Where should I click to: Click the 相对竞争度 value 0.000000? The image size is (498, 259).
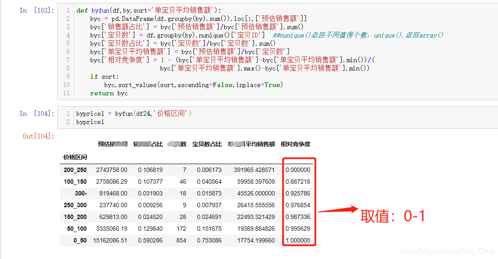pyautogui.click(x=298, y=170)
